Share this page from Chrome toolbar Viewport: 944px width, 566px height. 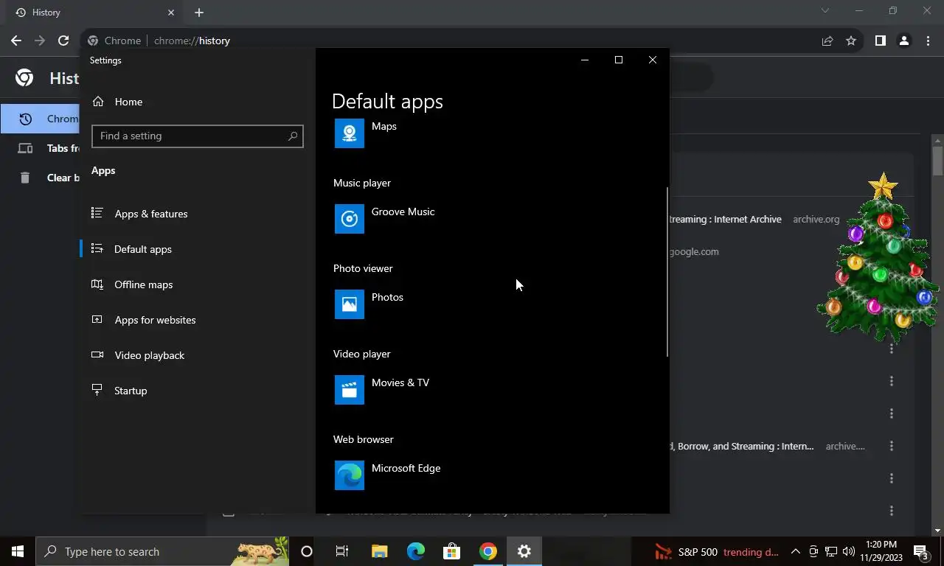pos(827,41)
